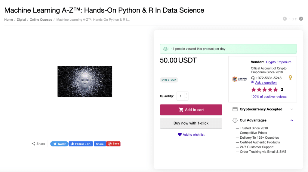The height and width of the screenshot is (172, 308).
Task: Click the eye icon in views banner
Action: (166, 49)
